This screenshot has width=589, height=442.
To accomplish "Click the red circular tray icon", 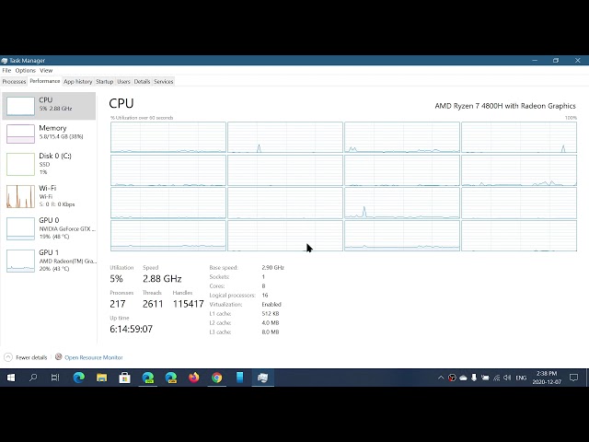I will (x=452, y=378).
